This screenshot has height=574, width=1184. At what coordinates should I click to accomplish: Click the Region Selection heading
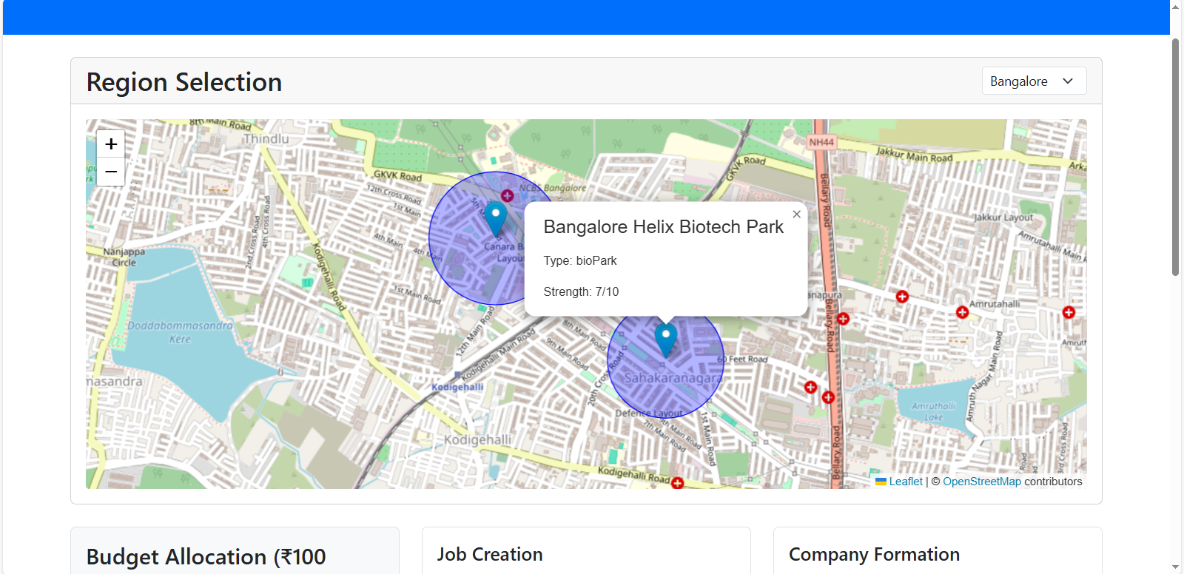(x=184, y=81)
